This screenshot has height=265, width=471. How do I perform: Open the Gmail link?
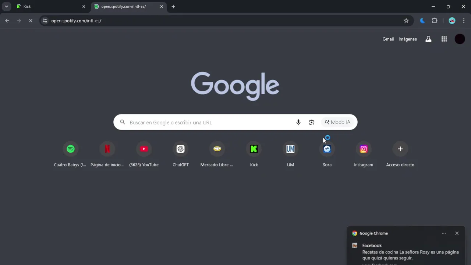[x=388, y=39]
